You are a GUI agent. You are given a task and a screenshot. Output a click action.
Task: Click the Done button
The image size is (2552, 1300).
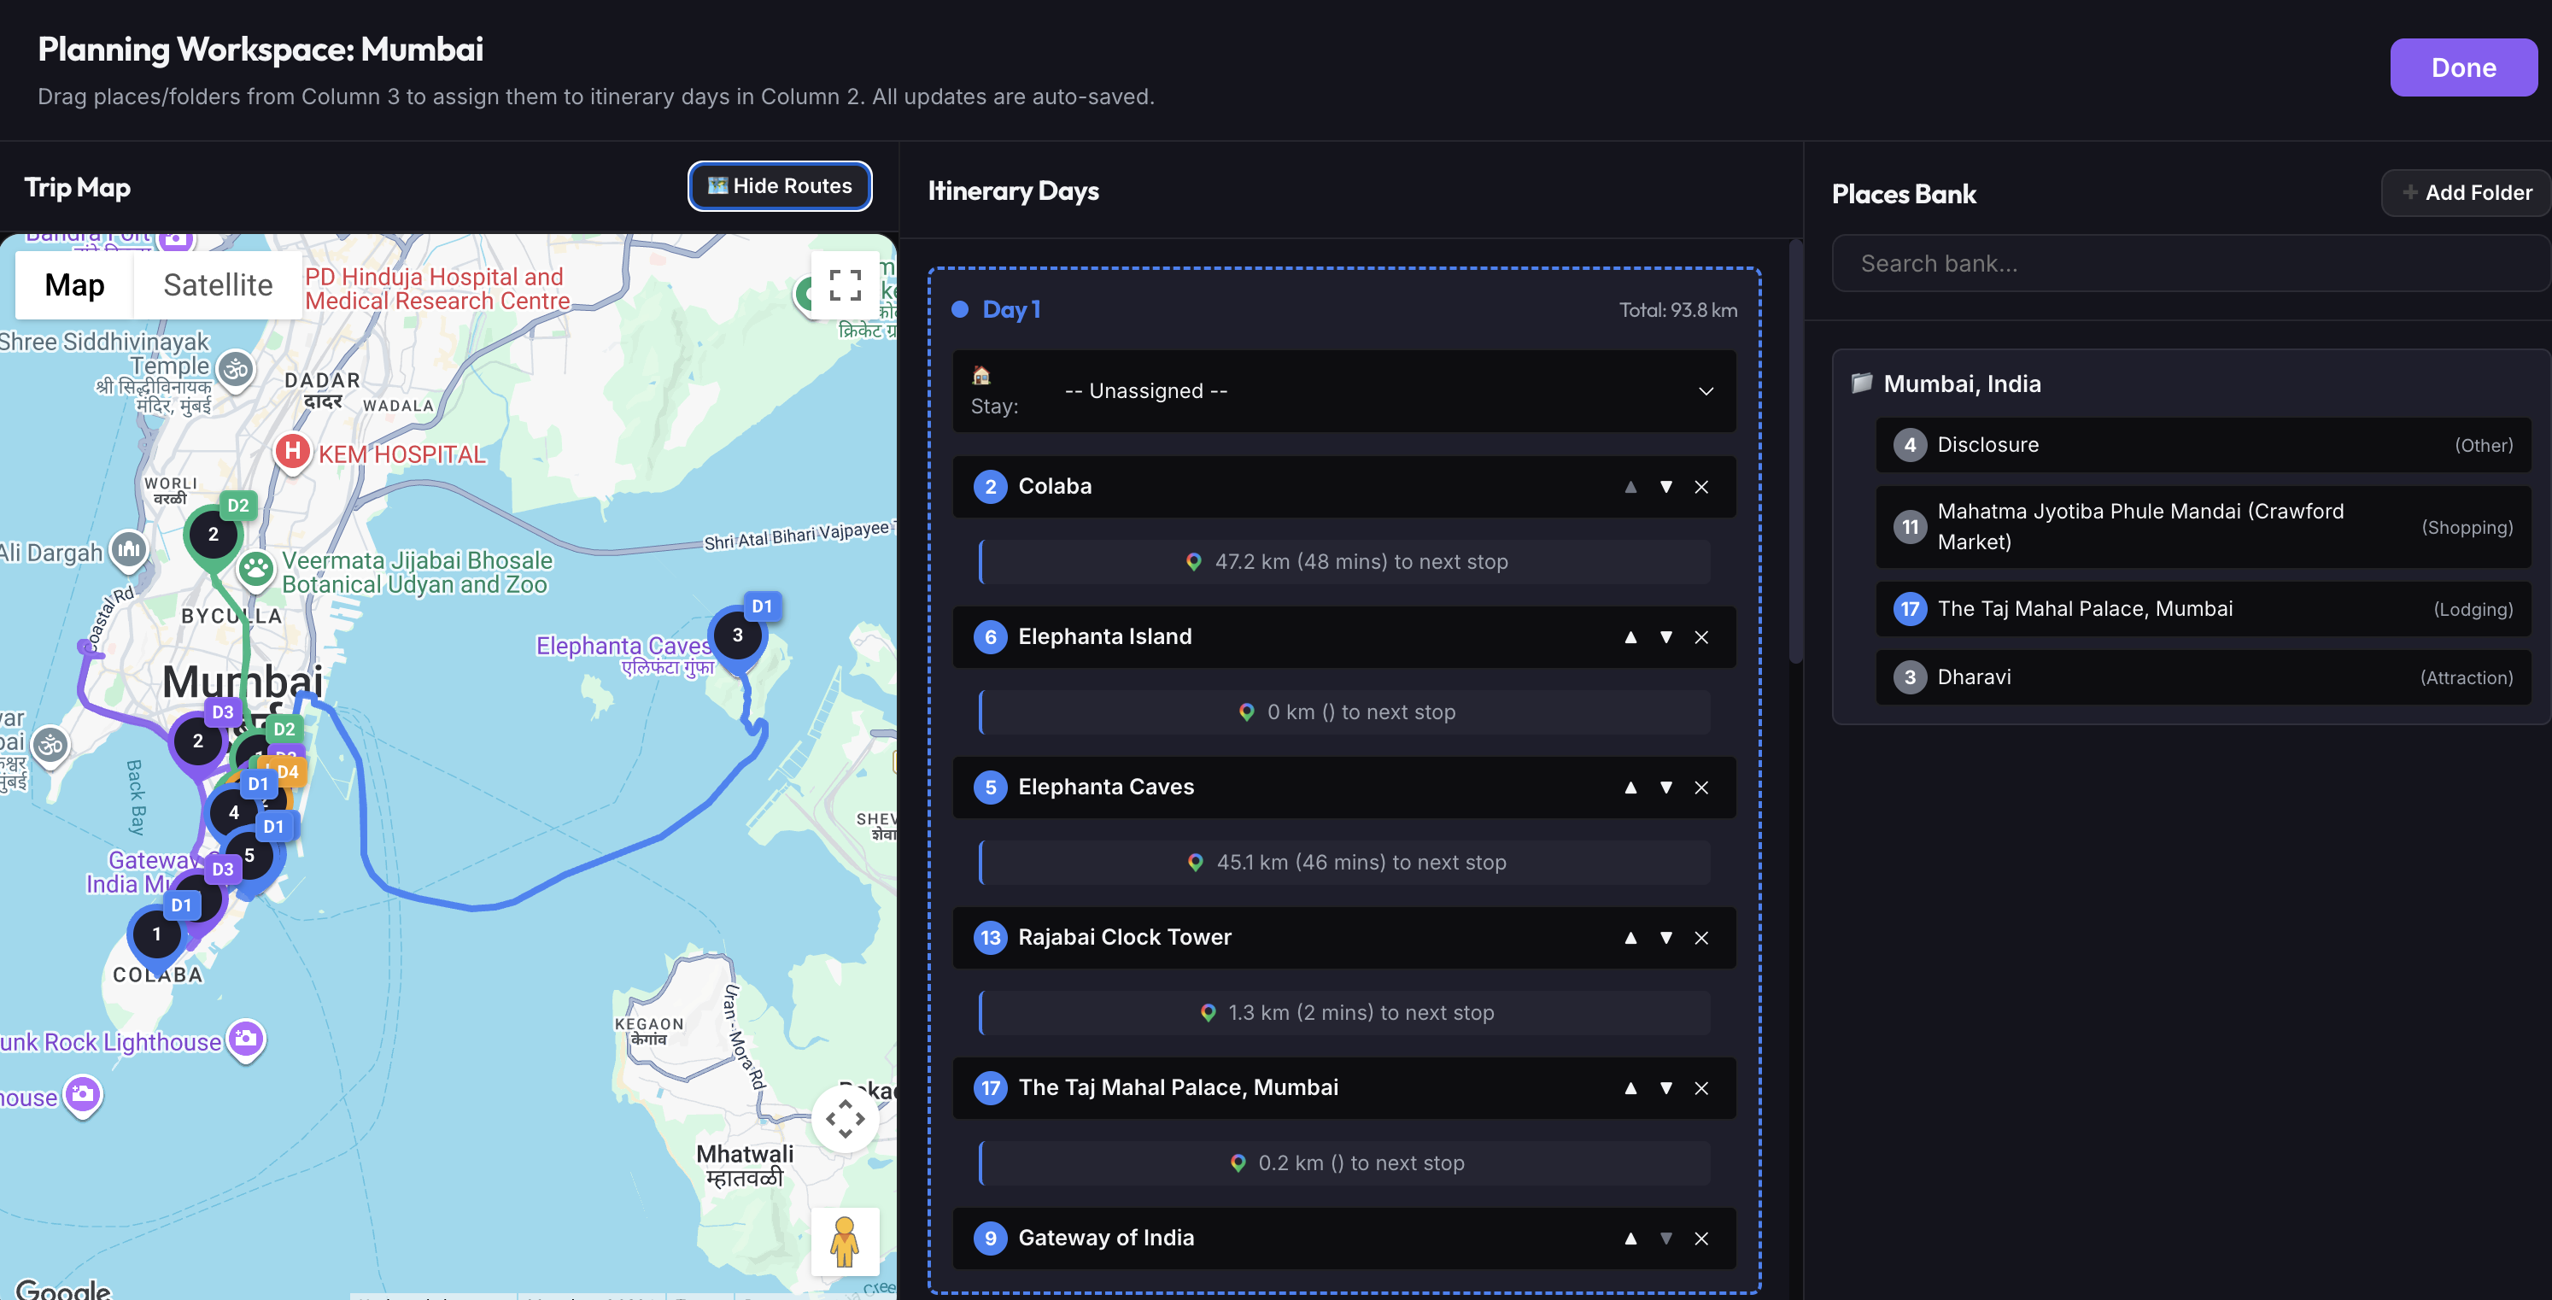[2463, 67]
